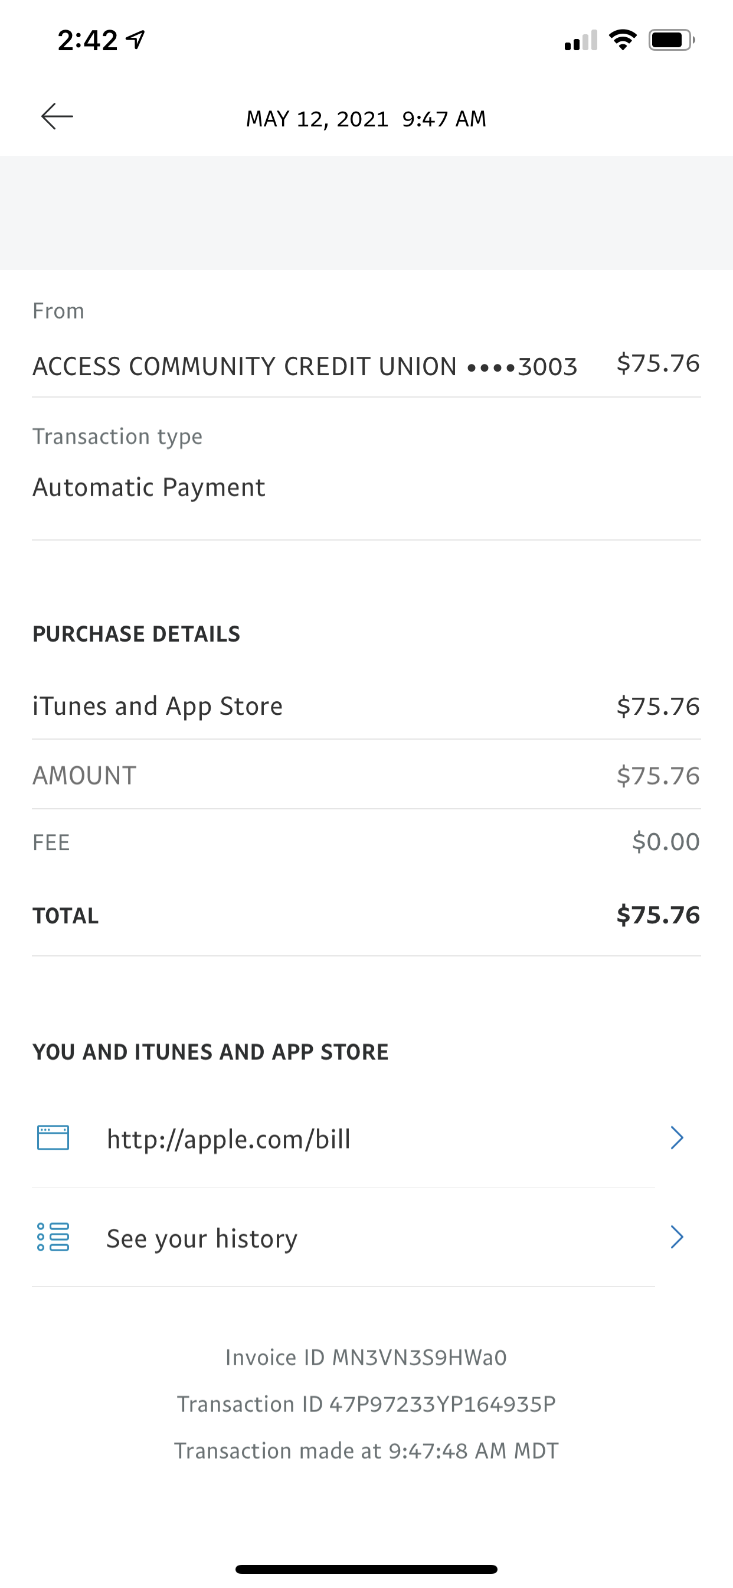
Task: Tap the back arrow icon
Action: pyautogui.click(x=57, y=116)
